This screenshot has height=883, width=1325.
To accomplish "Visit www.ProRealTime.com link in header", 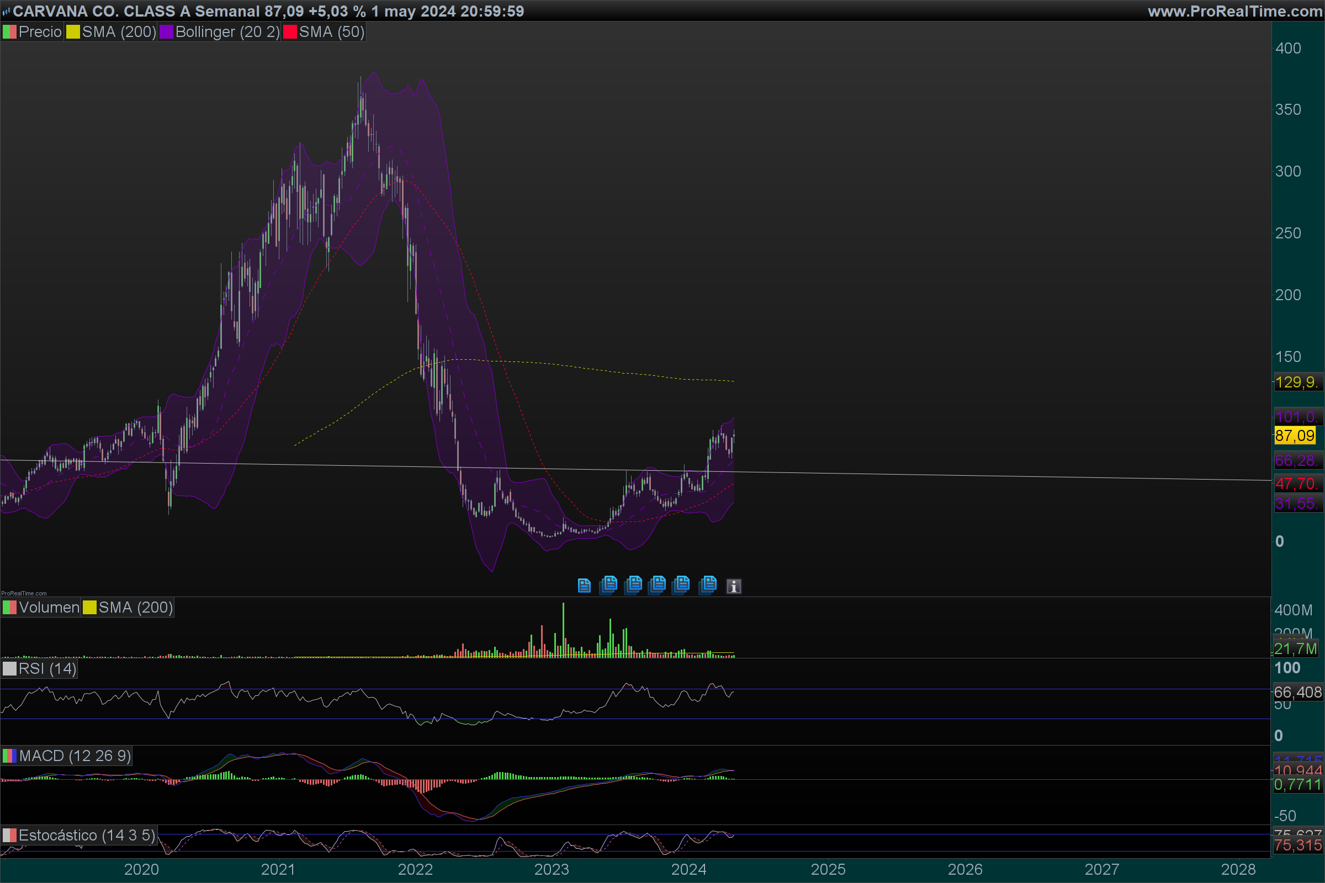I will (1234, 11).
